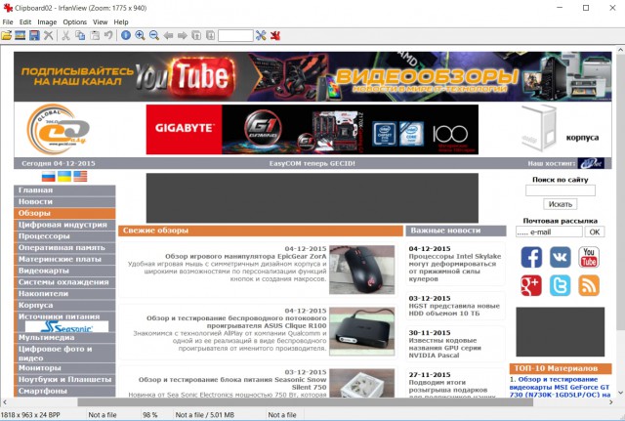Click the red IrfanView About icon
This screenshot has width=625, height=421.
coord(275,35)
